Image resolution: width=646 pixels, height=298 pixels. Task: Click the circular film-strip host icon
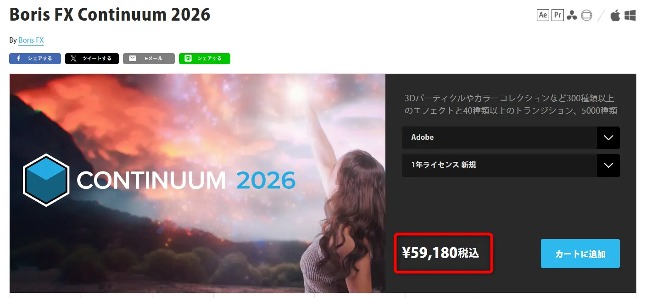586,16
